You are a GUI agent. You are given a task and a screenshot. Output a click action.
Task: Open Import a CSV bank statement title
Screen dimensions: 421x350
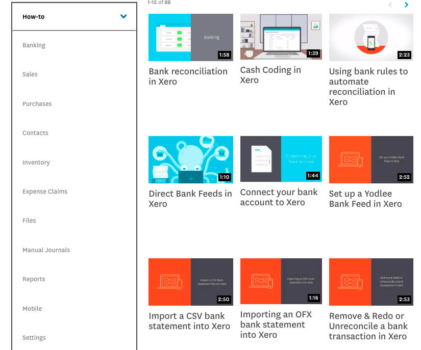[189, 321]
